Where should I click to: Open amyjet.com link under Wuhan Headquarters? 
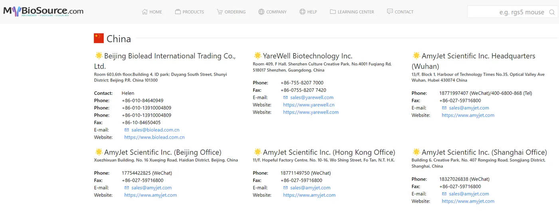point(468,115)
